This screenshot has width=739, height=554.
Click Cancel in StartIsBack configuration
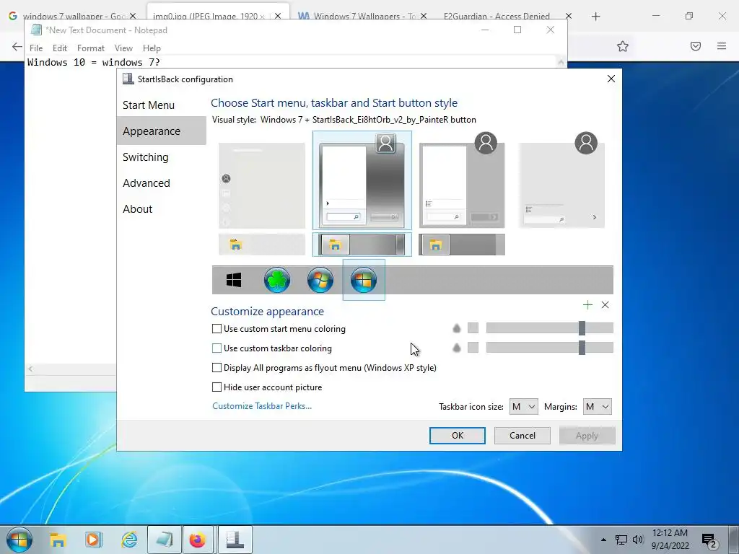522,435
